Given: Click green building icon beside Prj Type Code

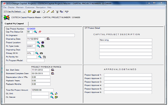Looking at the screenshot, I should (43, 46).
